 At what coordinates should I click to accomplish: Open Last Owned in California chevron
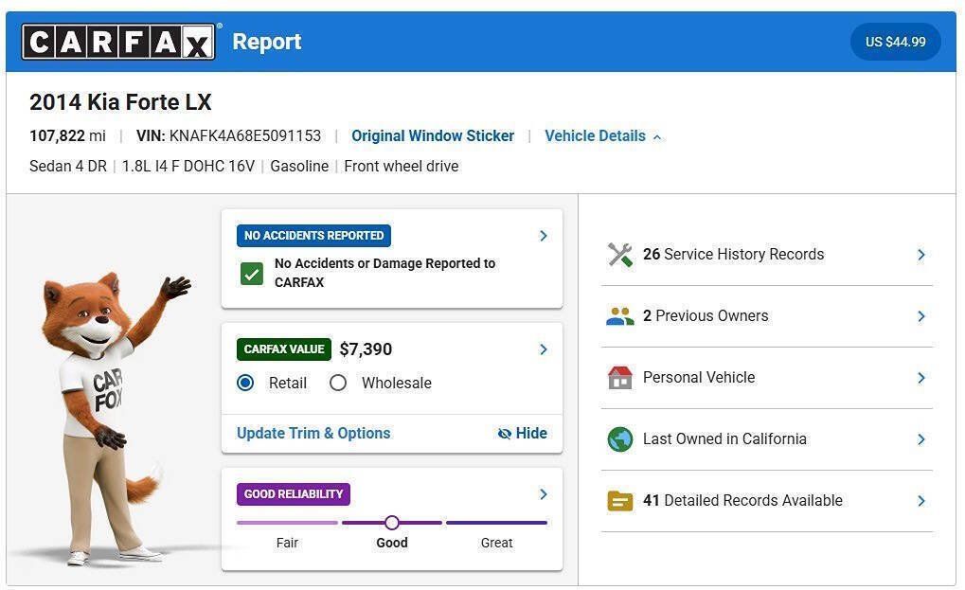click(921, 439)
